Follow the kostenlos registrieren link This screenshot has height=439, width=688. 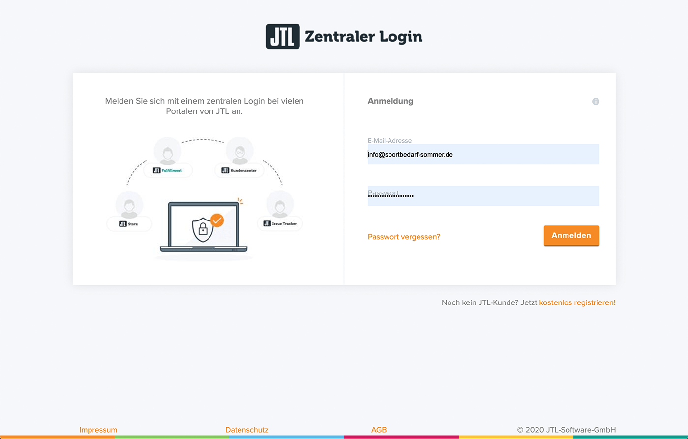(577, 302)
